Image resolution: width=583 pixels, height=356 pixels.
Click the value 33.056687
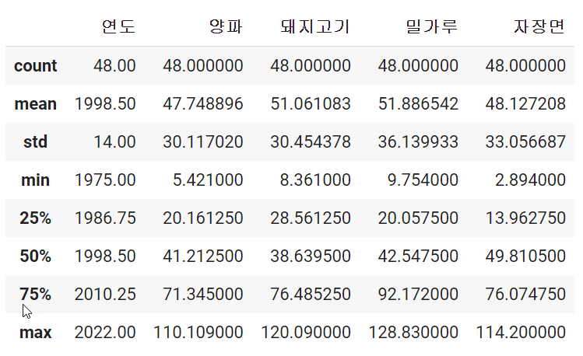(525, 142)
